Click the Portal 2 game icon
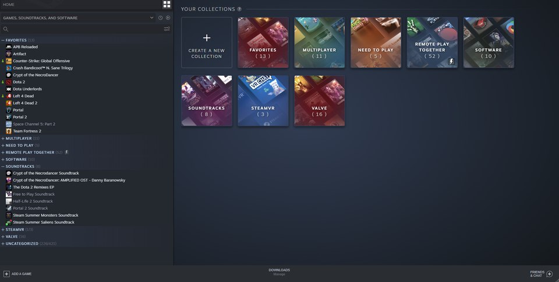The width and height of the screenshot is (559, 282). coord(9,117)
